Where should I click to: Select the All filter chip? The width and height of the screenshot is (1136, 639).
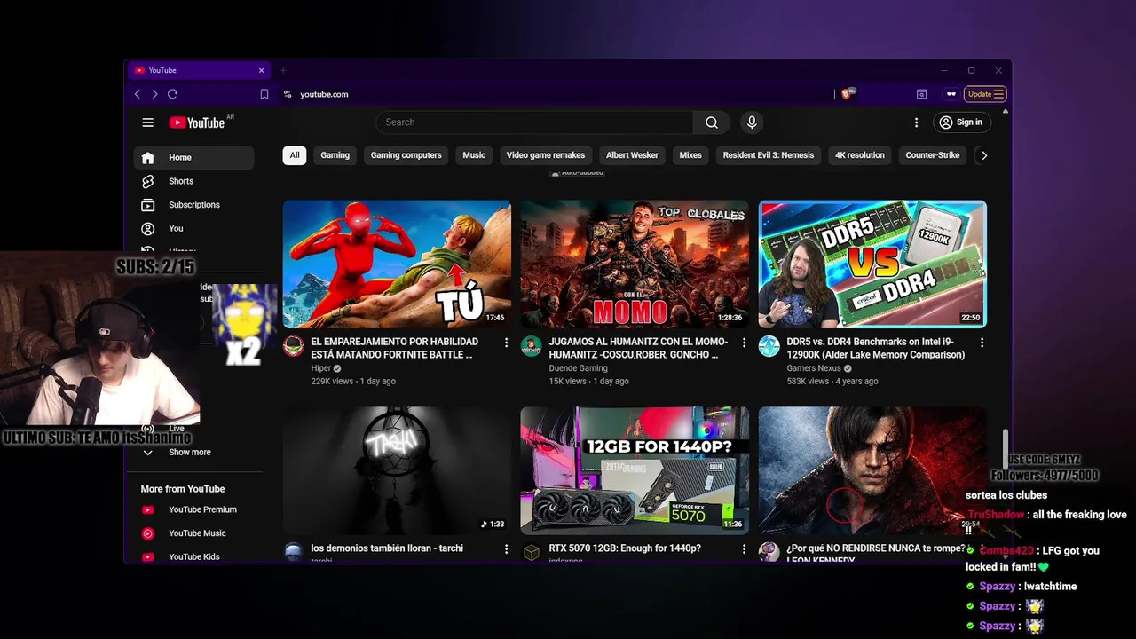[295, 155]
